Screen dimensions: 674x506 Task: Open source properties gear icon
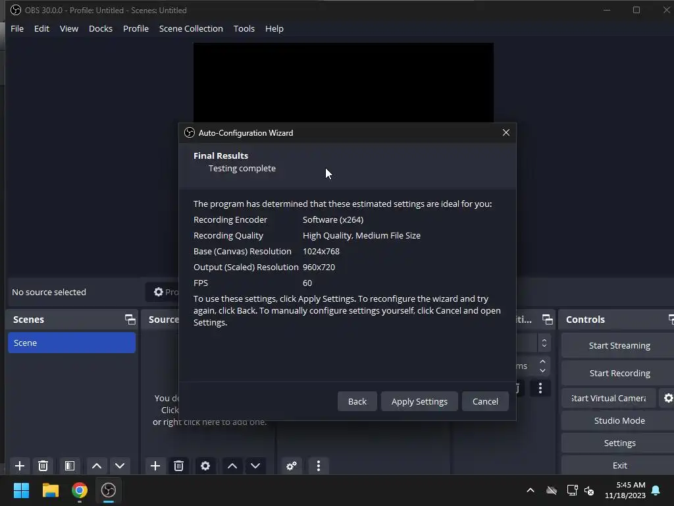205,466
